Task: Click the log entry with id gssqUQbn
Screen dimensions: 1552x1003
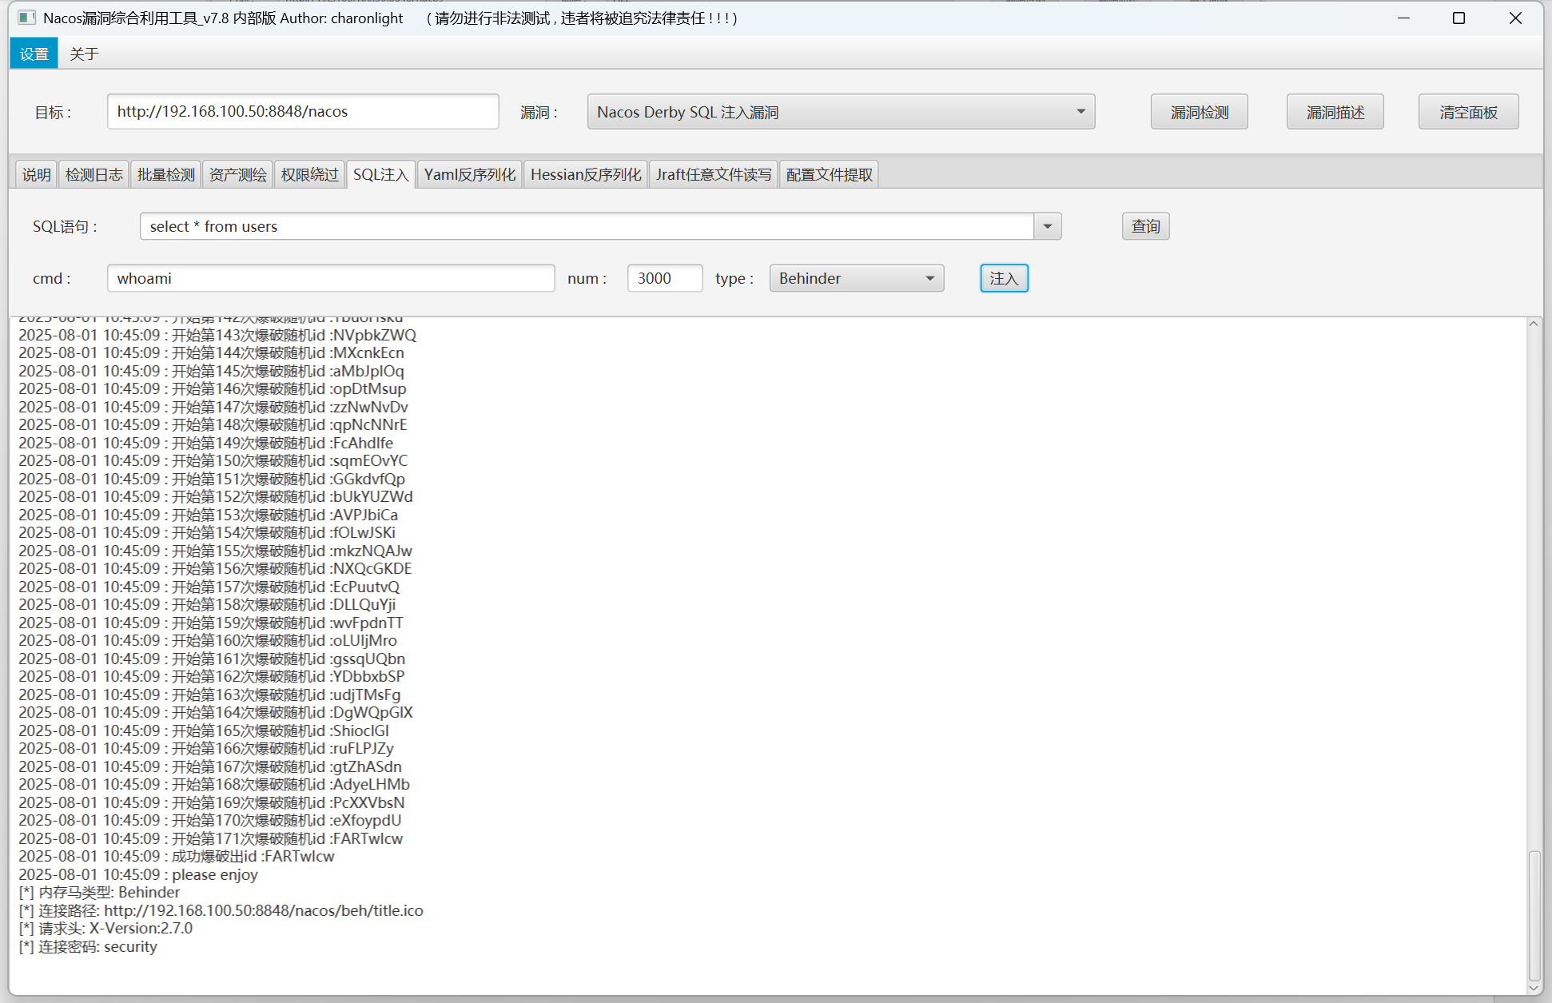Action: [x=212, y=659]
